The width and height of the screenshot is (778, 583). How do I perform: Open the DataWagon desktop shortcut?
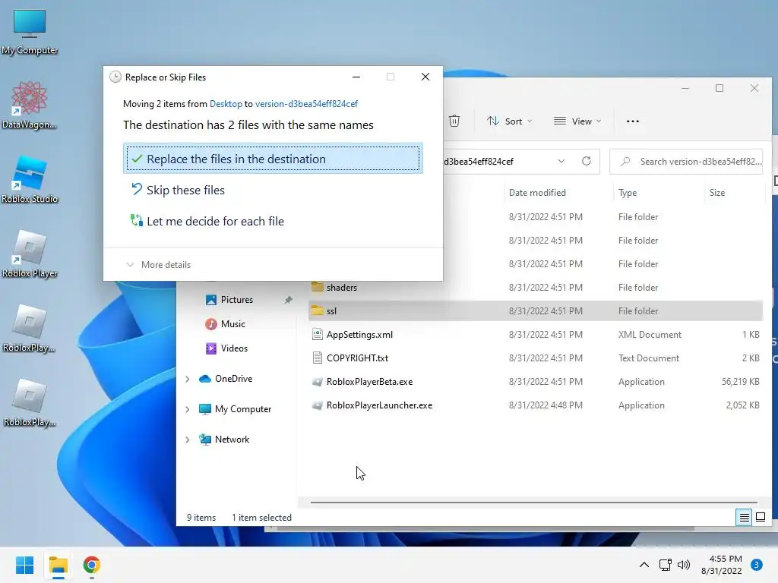point(30,105)
